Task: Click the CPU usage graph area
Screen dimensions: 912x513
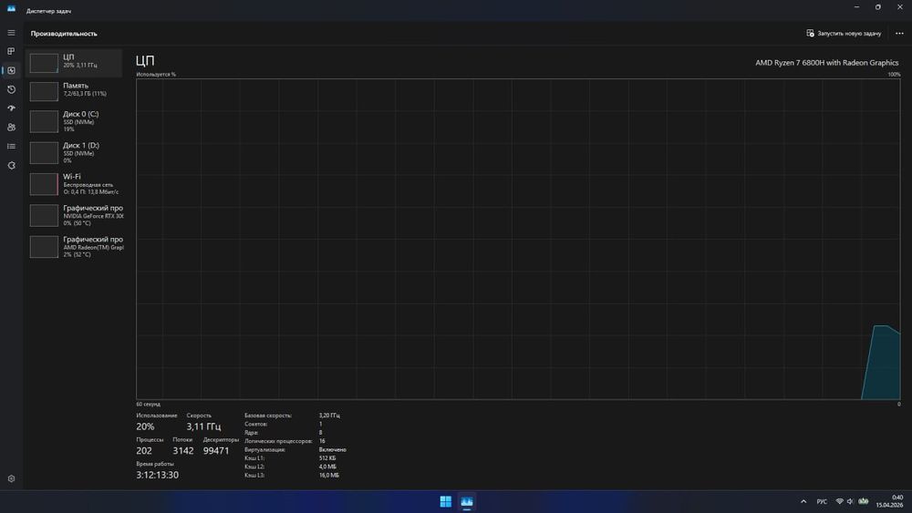Action: [x=518, y=239]
